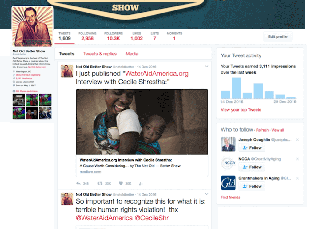Open the Followers 10.3K count
The image size is (311, 229).
click(114, 36)
